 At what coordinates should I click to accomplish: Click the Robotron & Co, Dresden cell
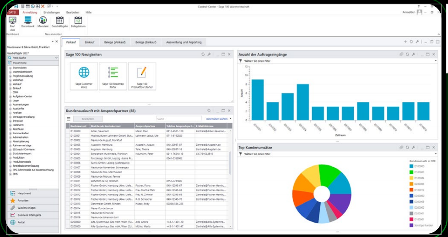[112, 181]
